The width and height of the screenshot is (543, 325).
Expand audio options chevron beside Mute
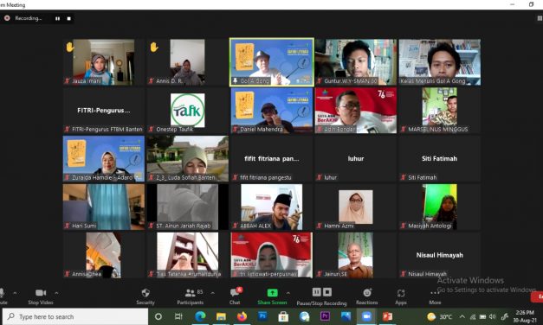pyautogui.click(x=15, y=293)
